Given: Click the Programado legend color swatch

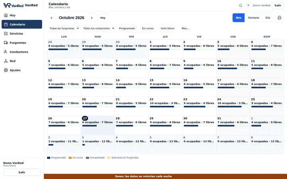Looking at the screenshot, I should [x=49, y=158].
